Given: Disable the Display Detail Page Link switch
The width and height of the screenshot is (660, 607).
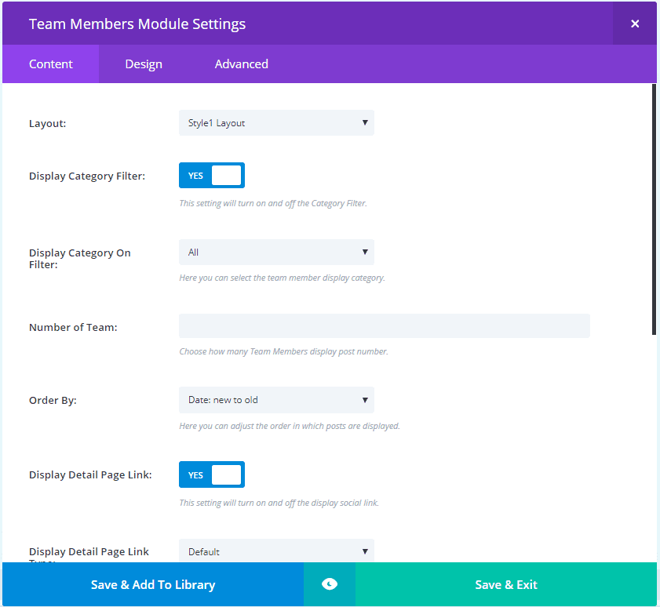Looking at the screenshot, I should 212,474.
